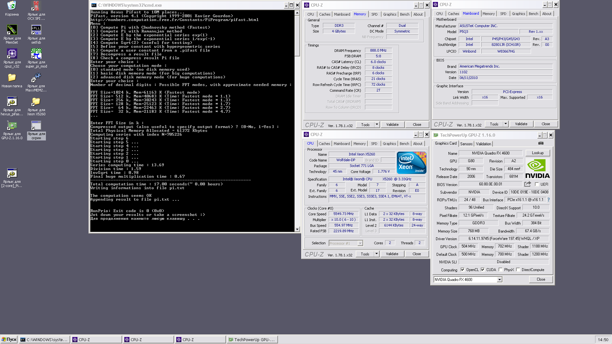Viewport: 612px width, 344px height.
Task: Activate cmd.exe taskbar button
Action: 44,340
